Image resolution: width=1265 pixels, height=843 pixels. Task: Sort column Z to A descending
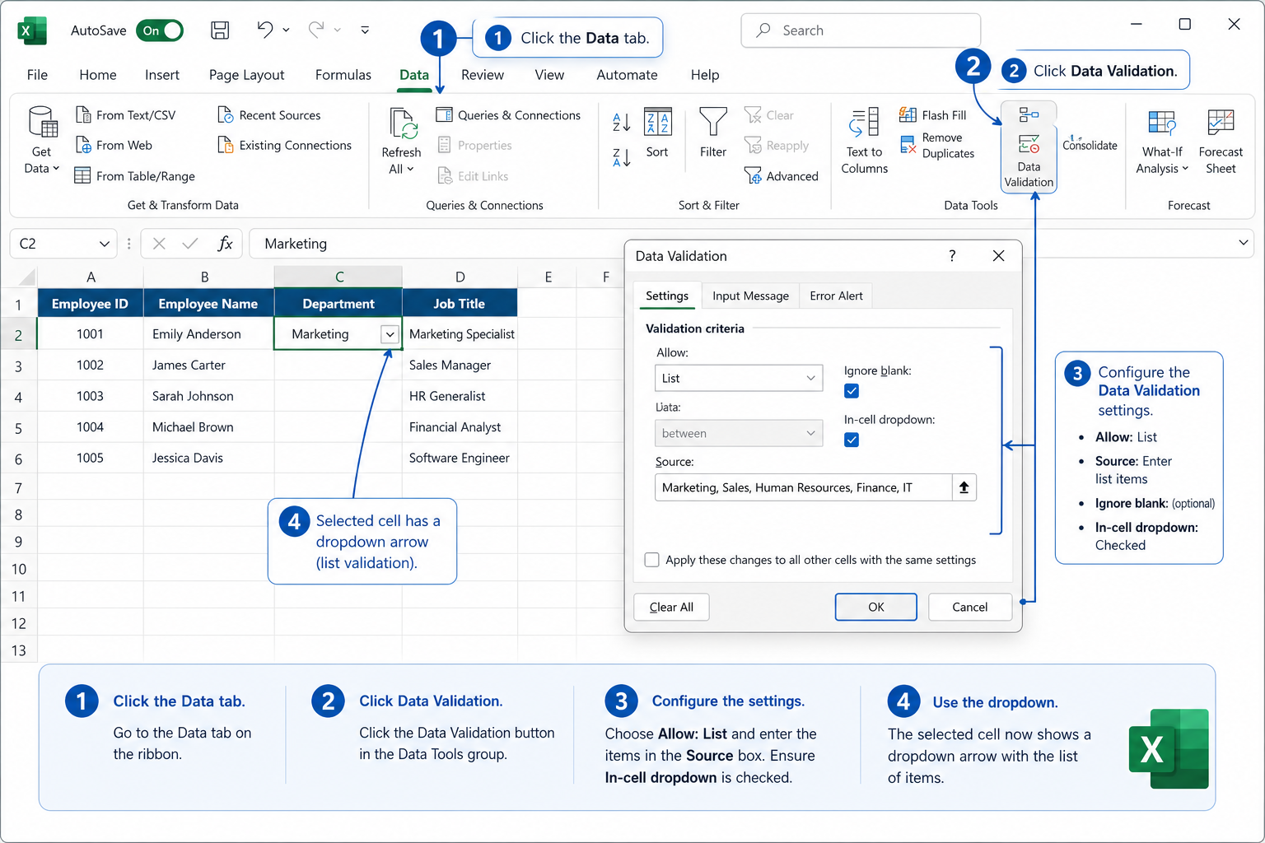pos(621,156)
